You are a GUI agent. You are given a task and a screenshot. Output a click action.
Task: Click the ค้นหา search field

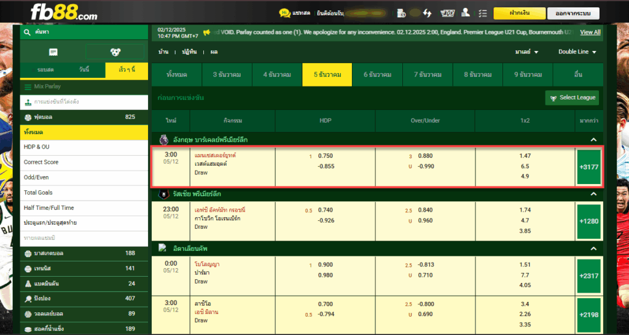(x=84, y=32)
